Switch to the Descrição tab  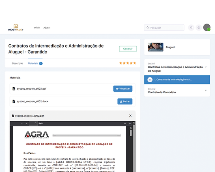[17, 63]
